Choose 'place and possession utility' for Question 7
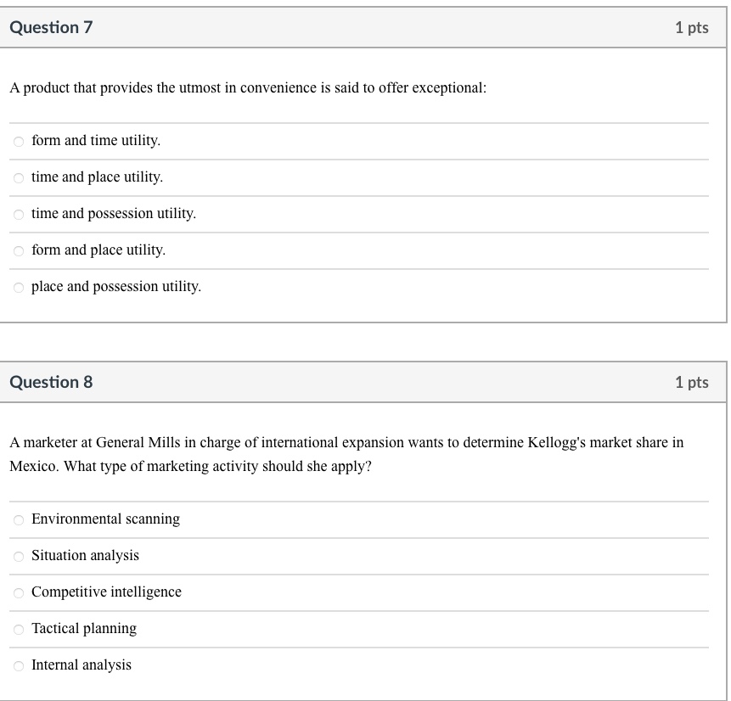Image resolution: width=731 pixels, height=701 pixels. click(x=115, y=287)
